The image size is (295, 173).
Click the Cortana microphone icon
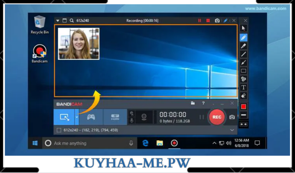tap(131, 143)
